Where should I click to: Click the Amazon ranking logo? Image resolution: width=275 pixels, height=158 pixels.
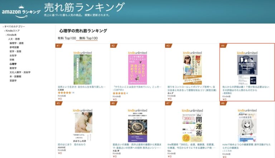(x=21, y=11)
